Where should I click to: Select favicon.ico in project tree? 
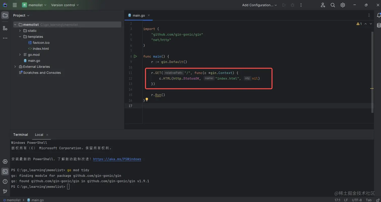pyautogui.click(x=39, y=43)
